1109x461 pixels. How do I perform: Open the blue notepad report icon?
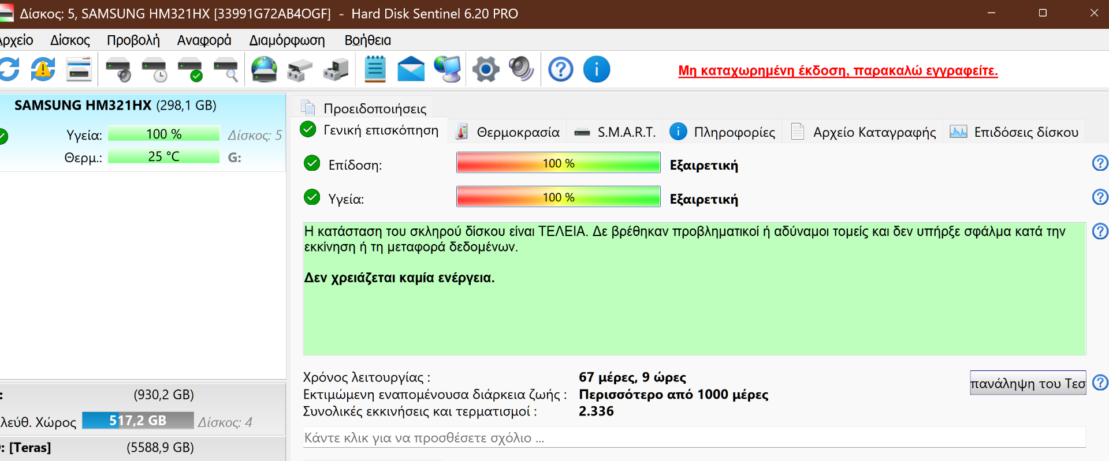pyautogui.click(x=375, y=69)
